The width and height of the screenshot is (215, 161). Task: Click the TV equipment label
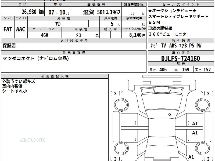pyautogui.click(x=163, y=46)
